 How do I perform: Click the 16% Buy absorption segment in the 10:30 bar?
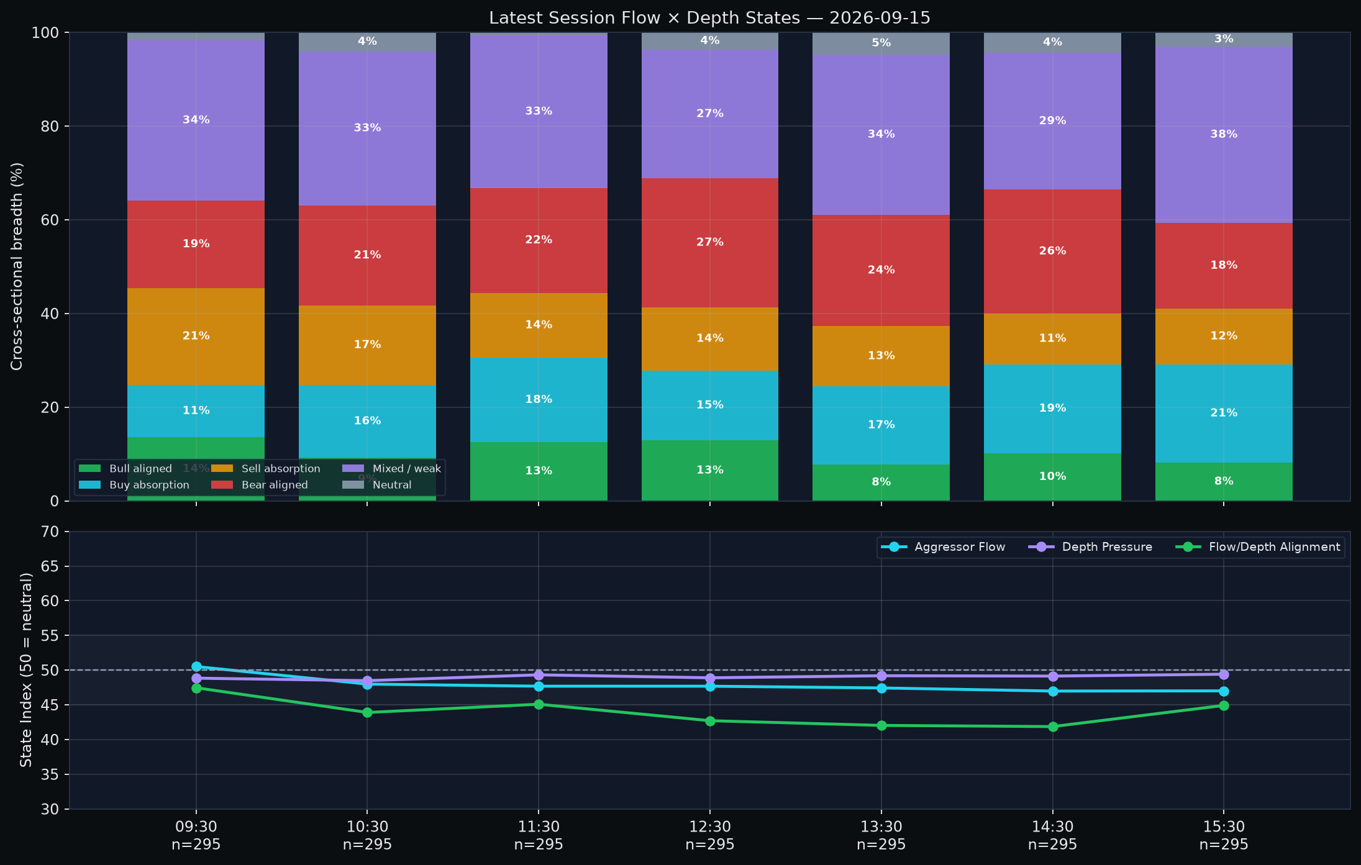(x=367, y=421)
